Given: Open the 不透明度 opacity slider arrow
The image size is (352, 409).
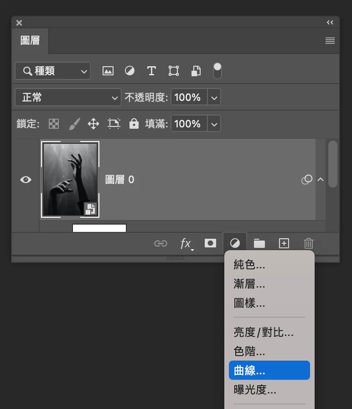Looking at the screenshot, I should (x=214, y=97).
